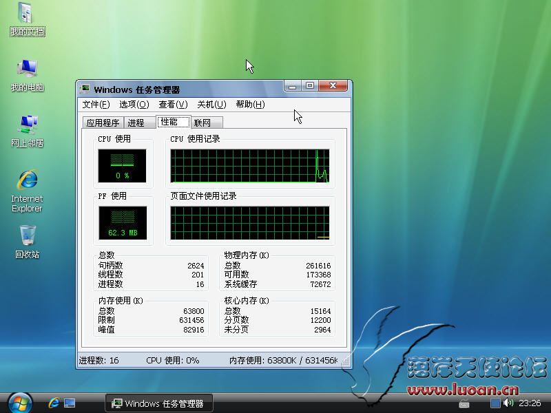Open the 选项(O) menu
This screenshot has width=551, height=413.
134,105
